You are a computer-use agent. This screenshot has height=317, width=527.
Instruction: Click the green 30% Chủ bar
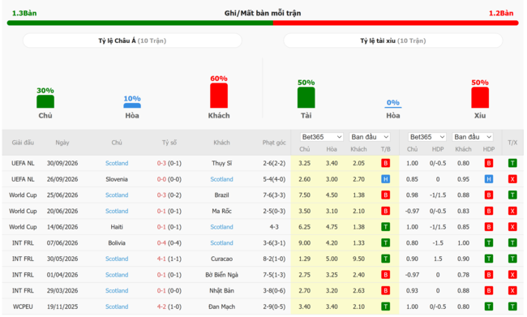45,101
